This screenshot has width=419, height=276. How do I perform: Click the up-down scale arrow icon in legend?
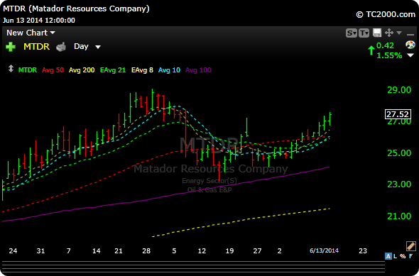tap(11, 69)
